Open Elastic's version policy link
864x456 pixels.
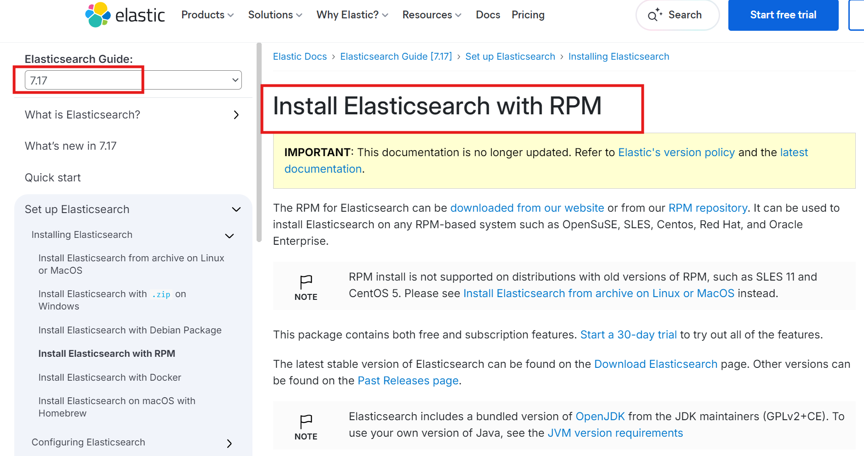[x=676, y=152]
